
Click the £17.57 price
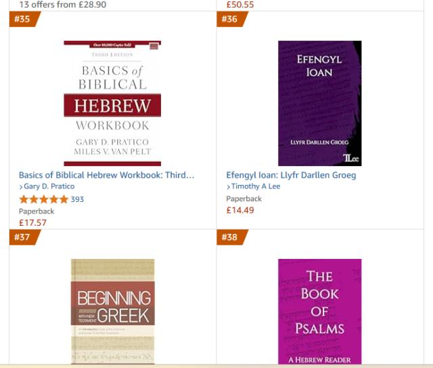(x=32, y=222)
